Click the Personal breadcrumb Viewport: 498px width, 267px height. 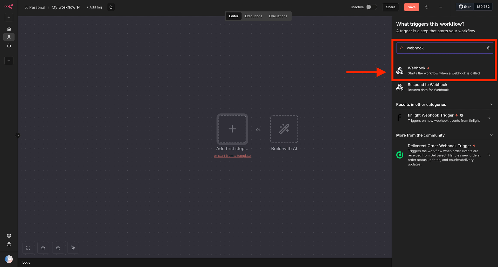pos(35,7)
